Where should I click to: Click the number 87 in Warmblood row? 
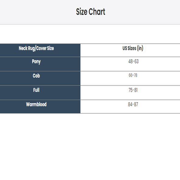tap(136, 104)
